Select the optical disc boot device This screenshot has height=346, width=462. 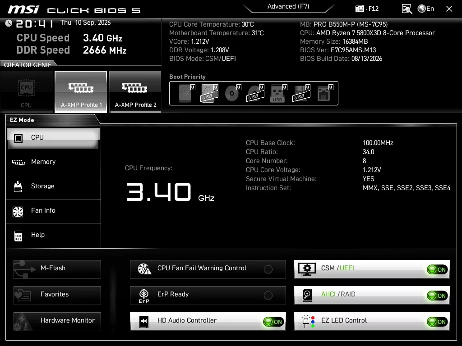point(232,93)
